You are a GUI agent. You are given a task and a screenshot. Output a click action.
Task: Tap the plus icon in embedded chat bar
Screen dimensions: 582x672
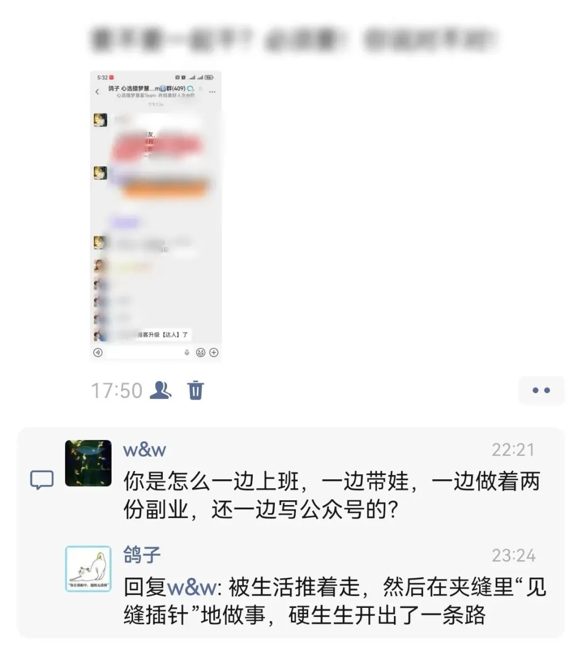pos(214,353)
